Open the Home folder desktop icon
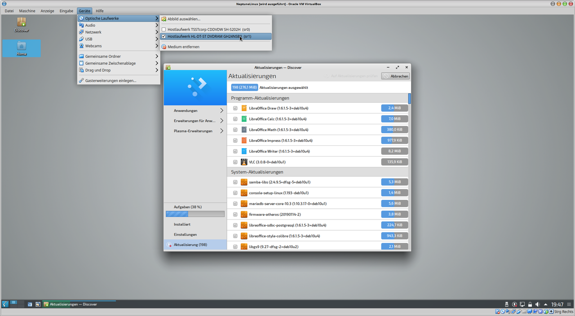Image resolution: width=575 pixels, height=316 pixels. 21,48
